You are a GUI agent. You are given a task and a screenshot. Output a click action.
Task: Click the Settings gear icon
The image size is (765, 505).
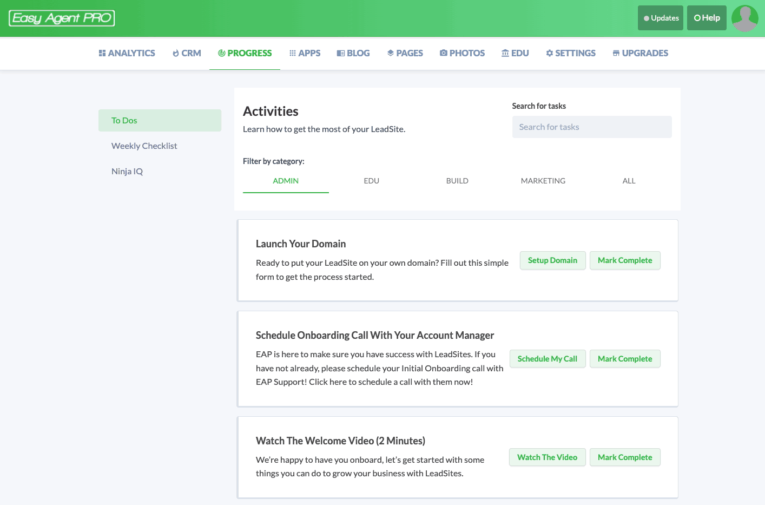point(550,53)
